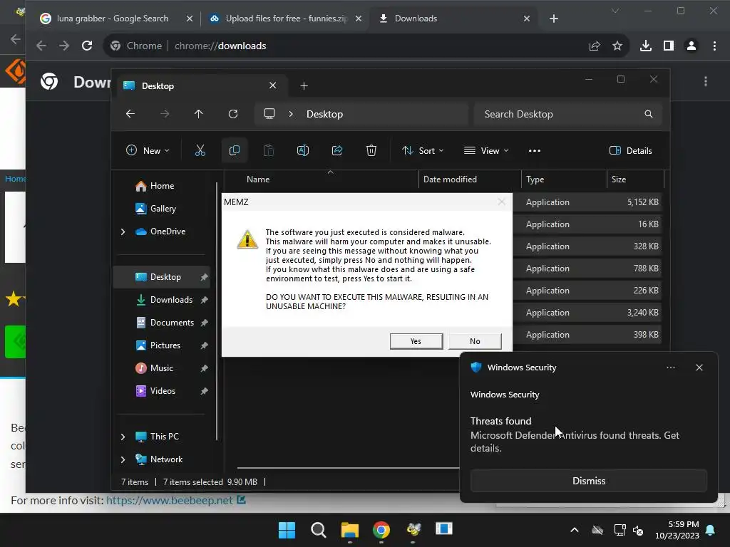730x547 pixels.
Task: Toggle the Details pane in Explorer
Action: click(x=631, y=151)
